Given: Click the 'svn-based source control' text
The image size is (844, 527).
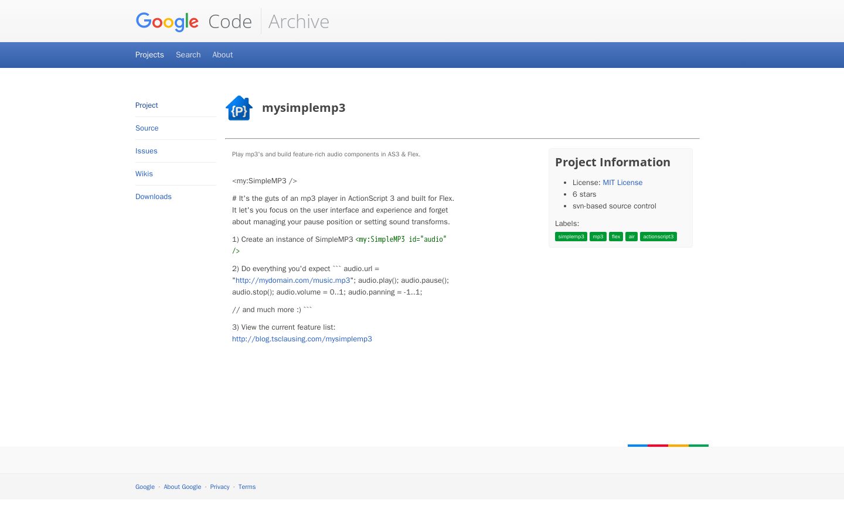Looking at the screenshot, I should [614, 206].
